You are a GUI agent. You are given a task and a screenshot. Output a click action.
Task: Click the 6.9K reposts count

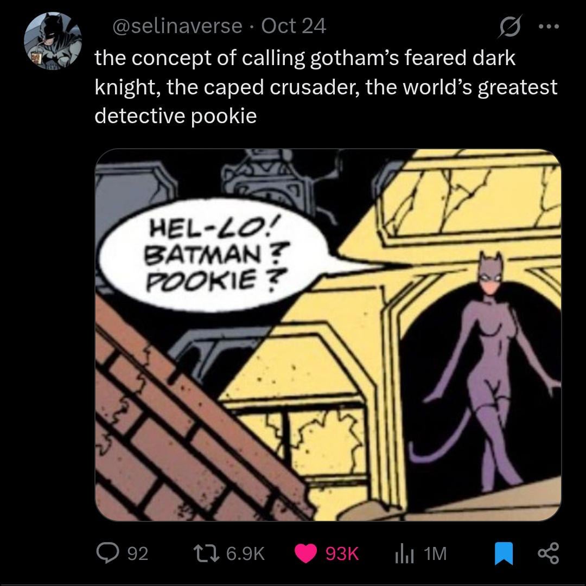click(x=246, y=553)
